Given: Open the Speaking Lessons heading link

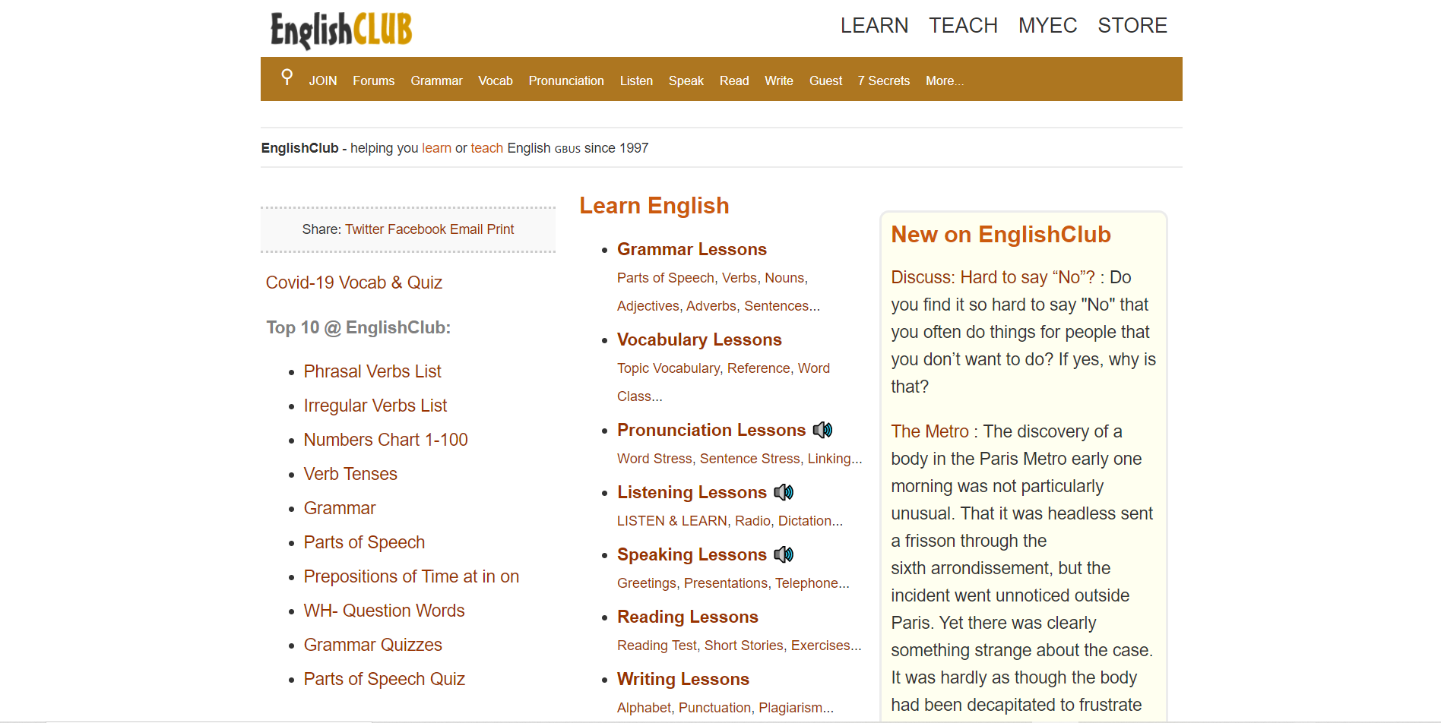Looking at the screenshot, I should click(x=692, y=554).
